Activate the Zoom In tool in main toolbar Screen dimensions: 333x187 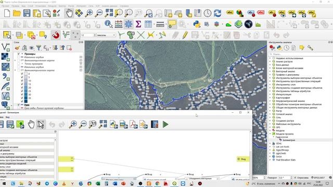coord(89,13)
